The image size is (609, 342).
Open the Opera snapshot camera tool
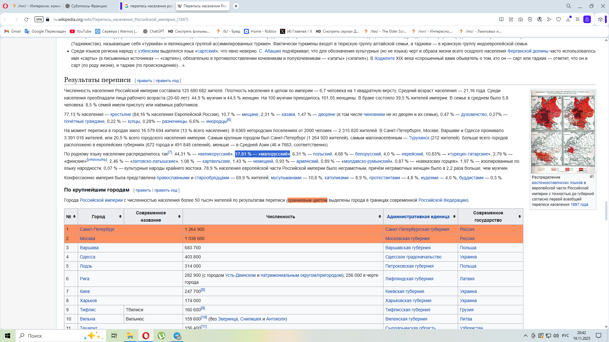click(x=521, y=19)
